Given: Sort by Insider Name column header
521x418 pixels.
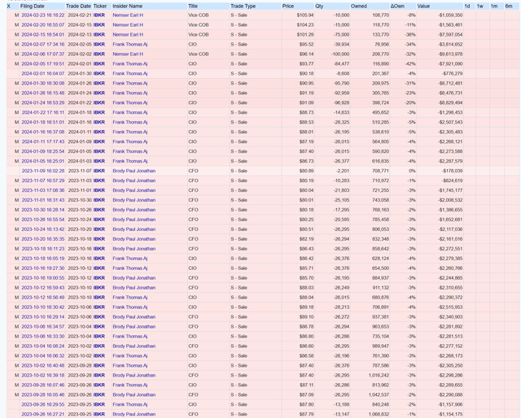Looking at the screenshot, I should [127, 6].
